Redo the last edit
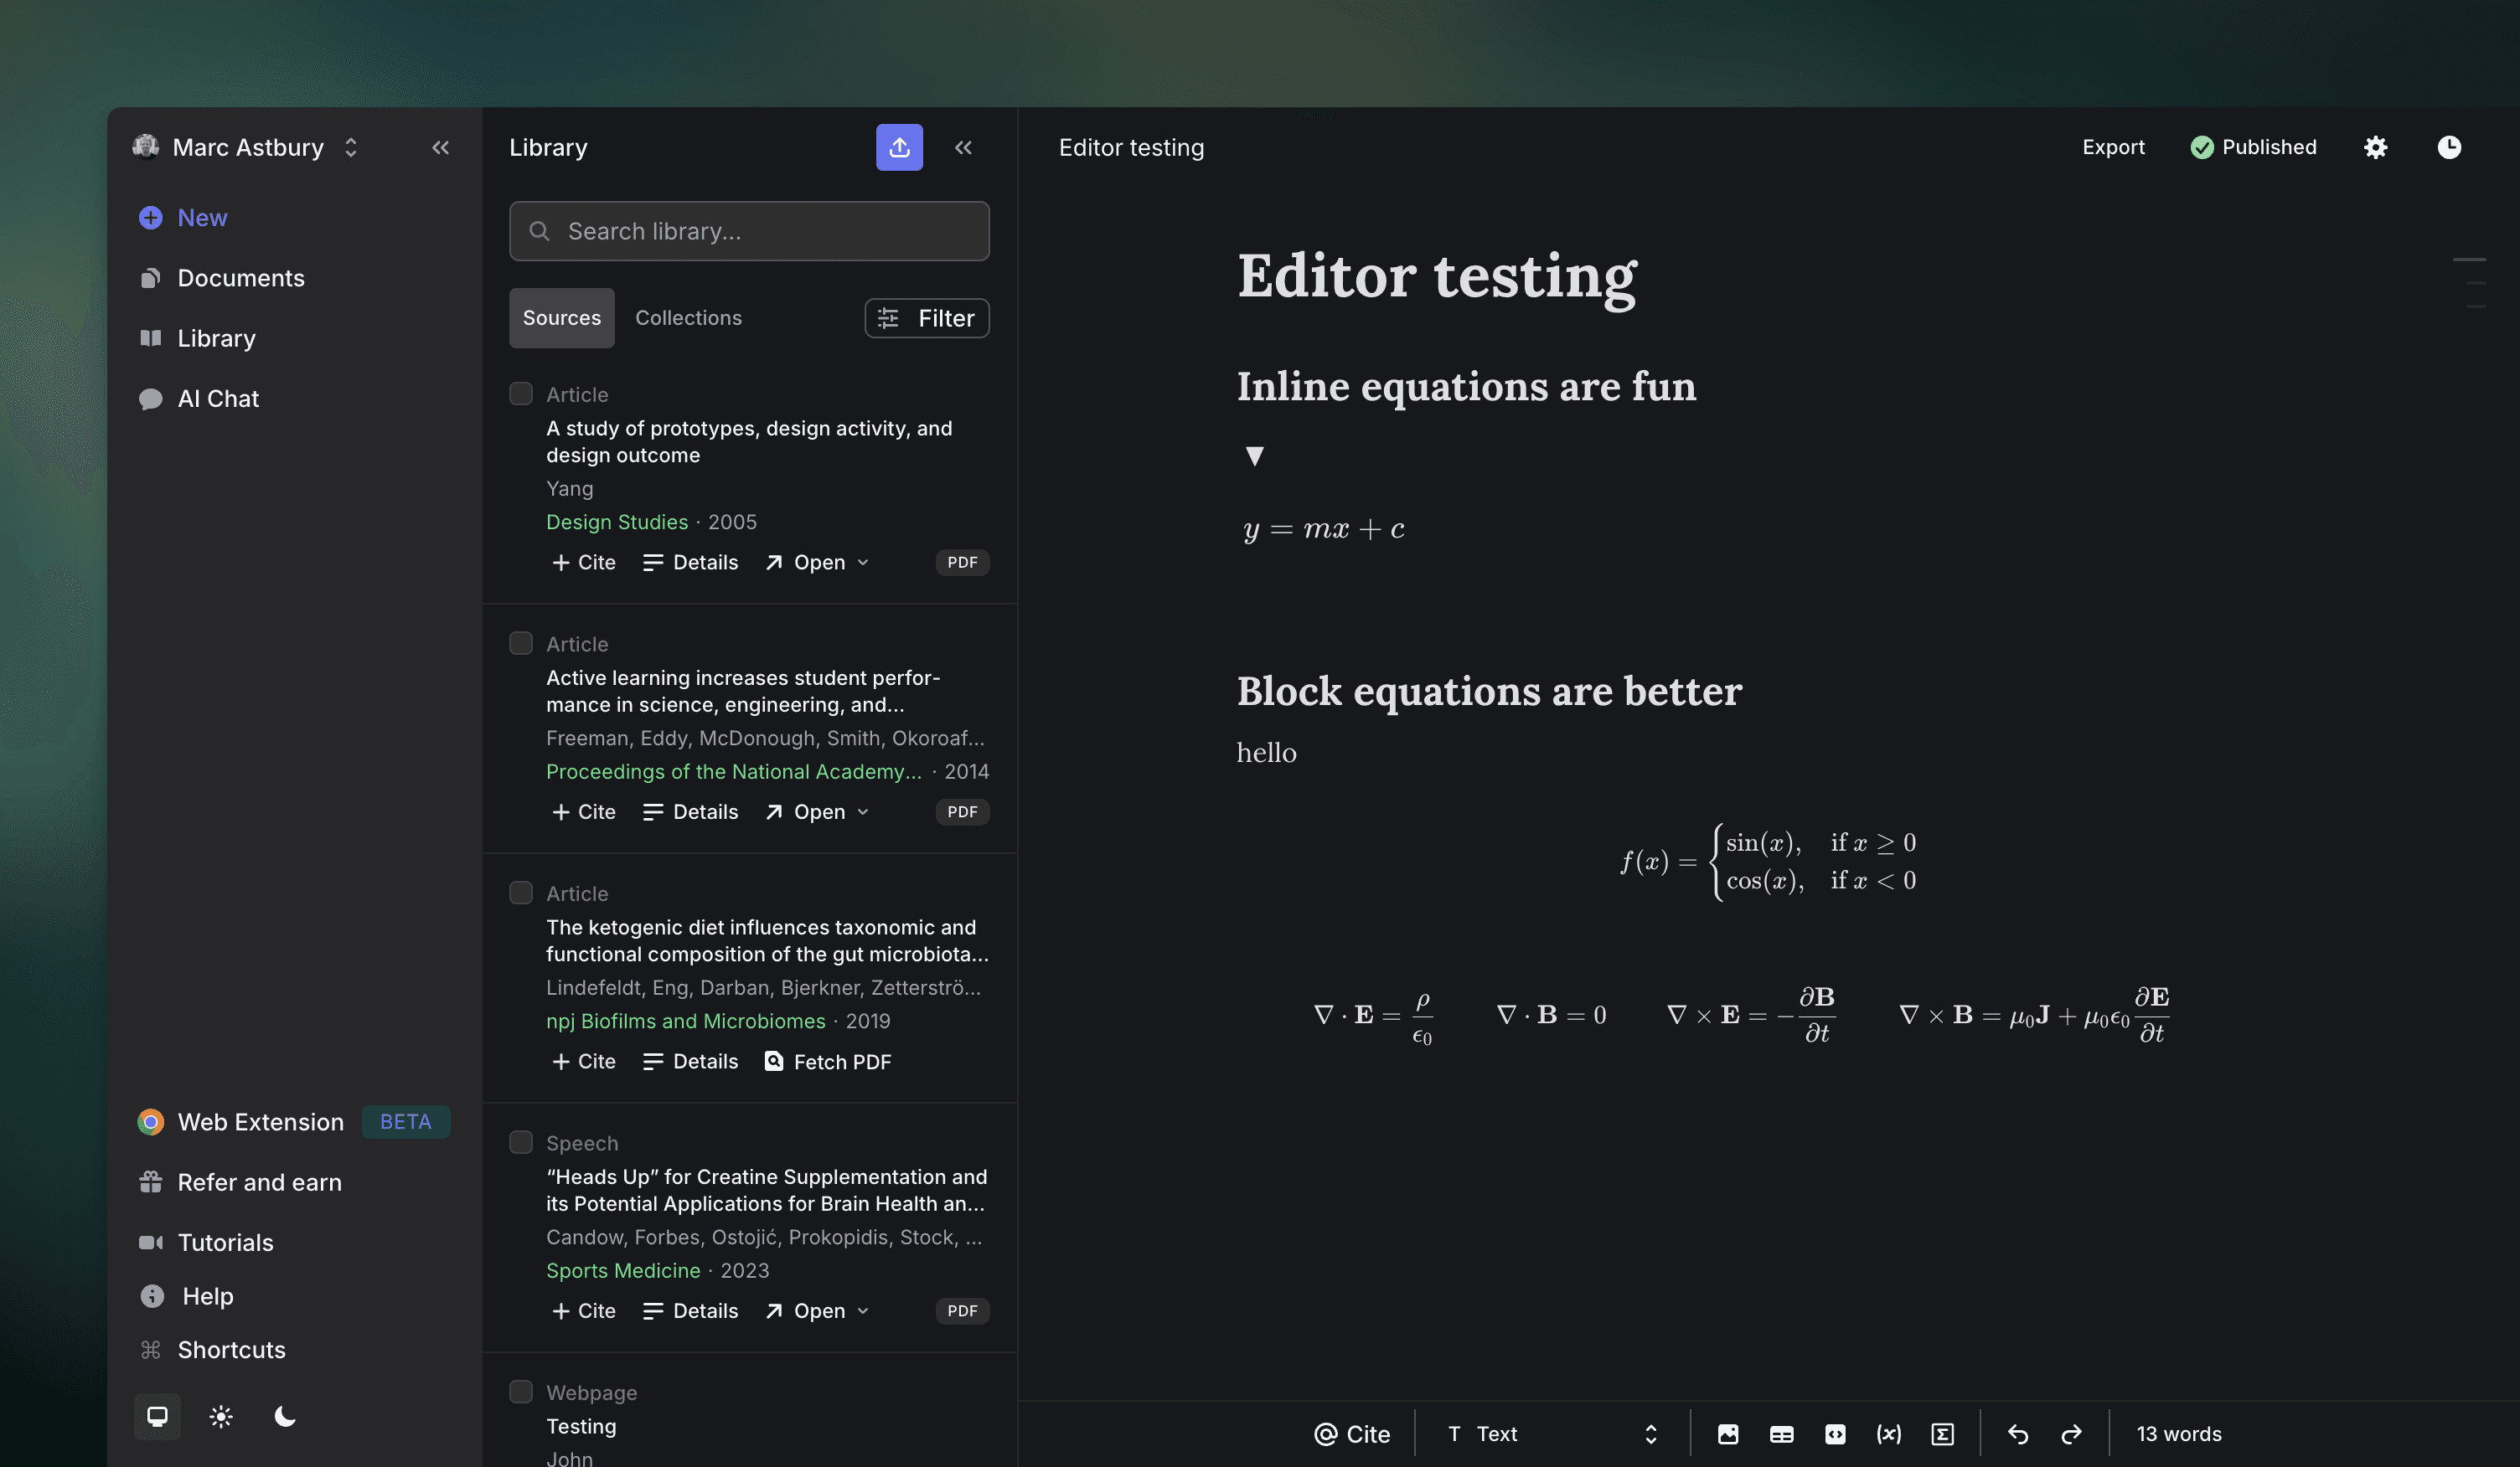 pos(2071,1434)
